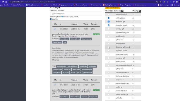
Task: Open the 'Как увеличить' bookmark
Action: click(95, 5)
